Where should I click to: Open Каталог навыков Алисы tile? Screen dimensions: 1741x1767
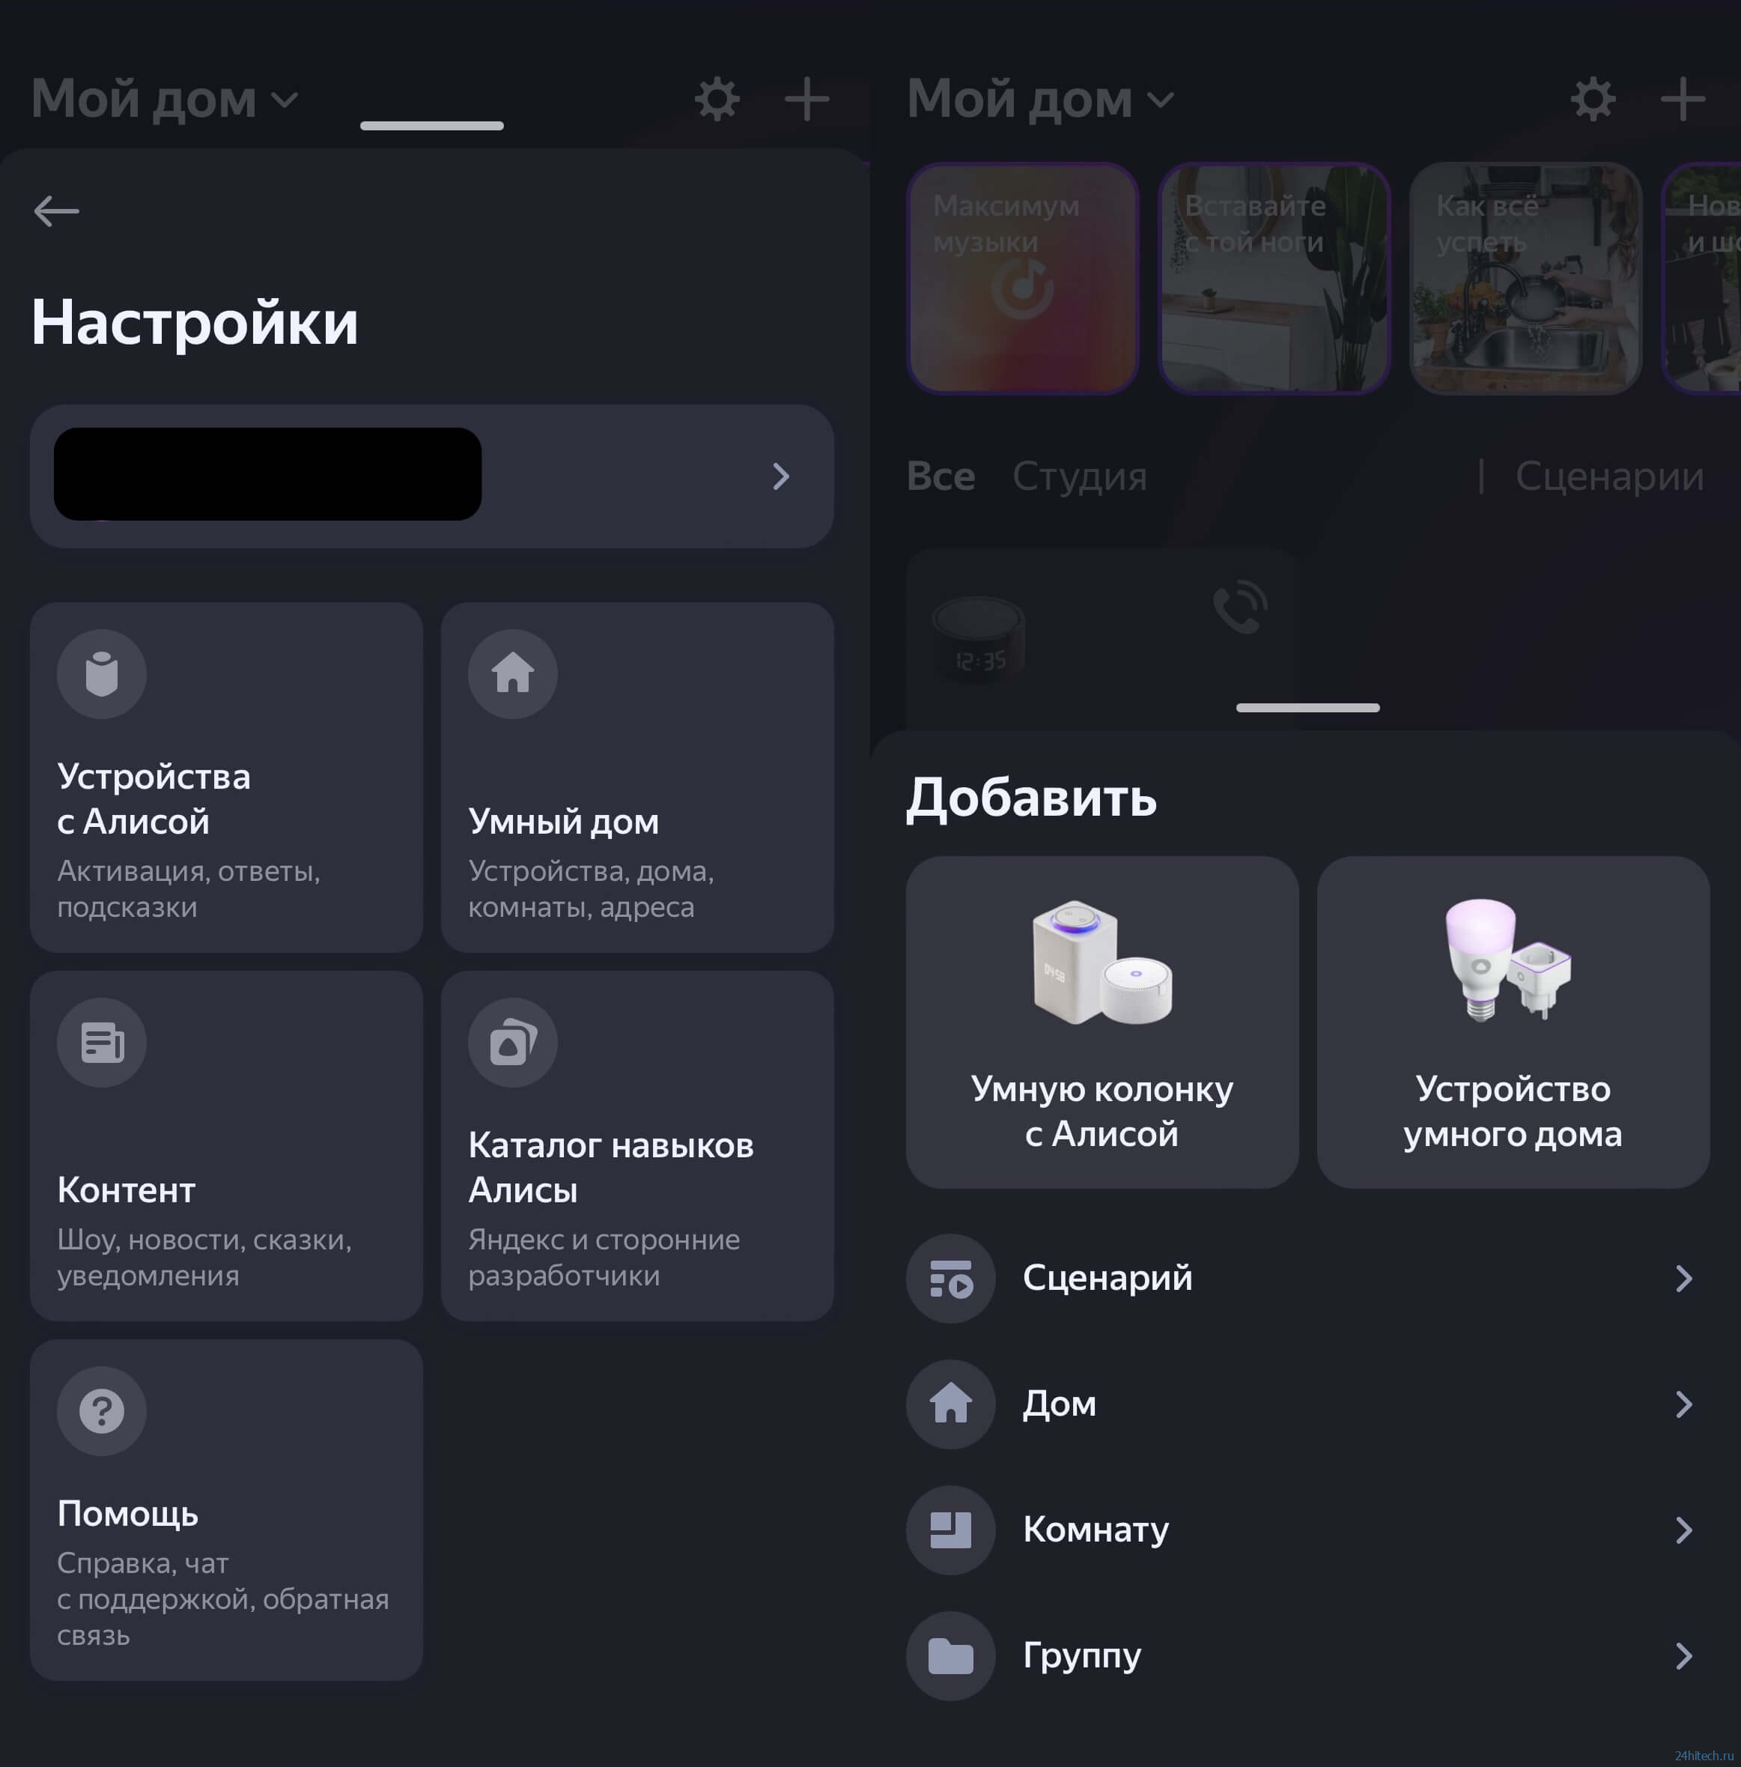point(636,1145)
